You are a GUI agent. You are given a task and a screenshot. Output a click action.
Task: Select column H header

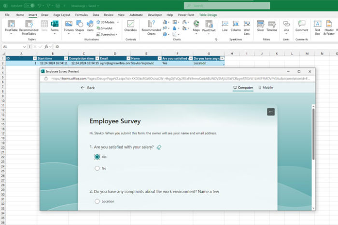click(x=232, y=53)
